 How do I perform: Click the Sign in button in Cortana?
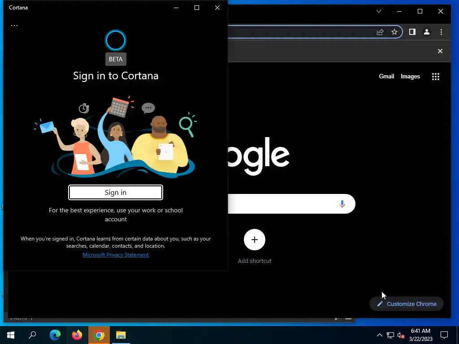116,193
